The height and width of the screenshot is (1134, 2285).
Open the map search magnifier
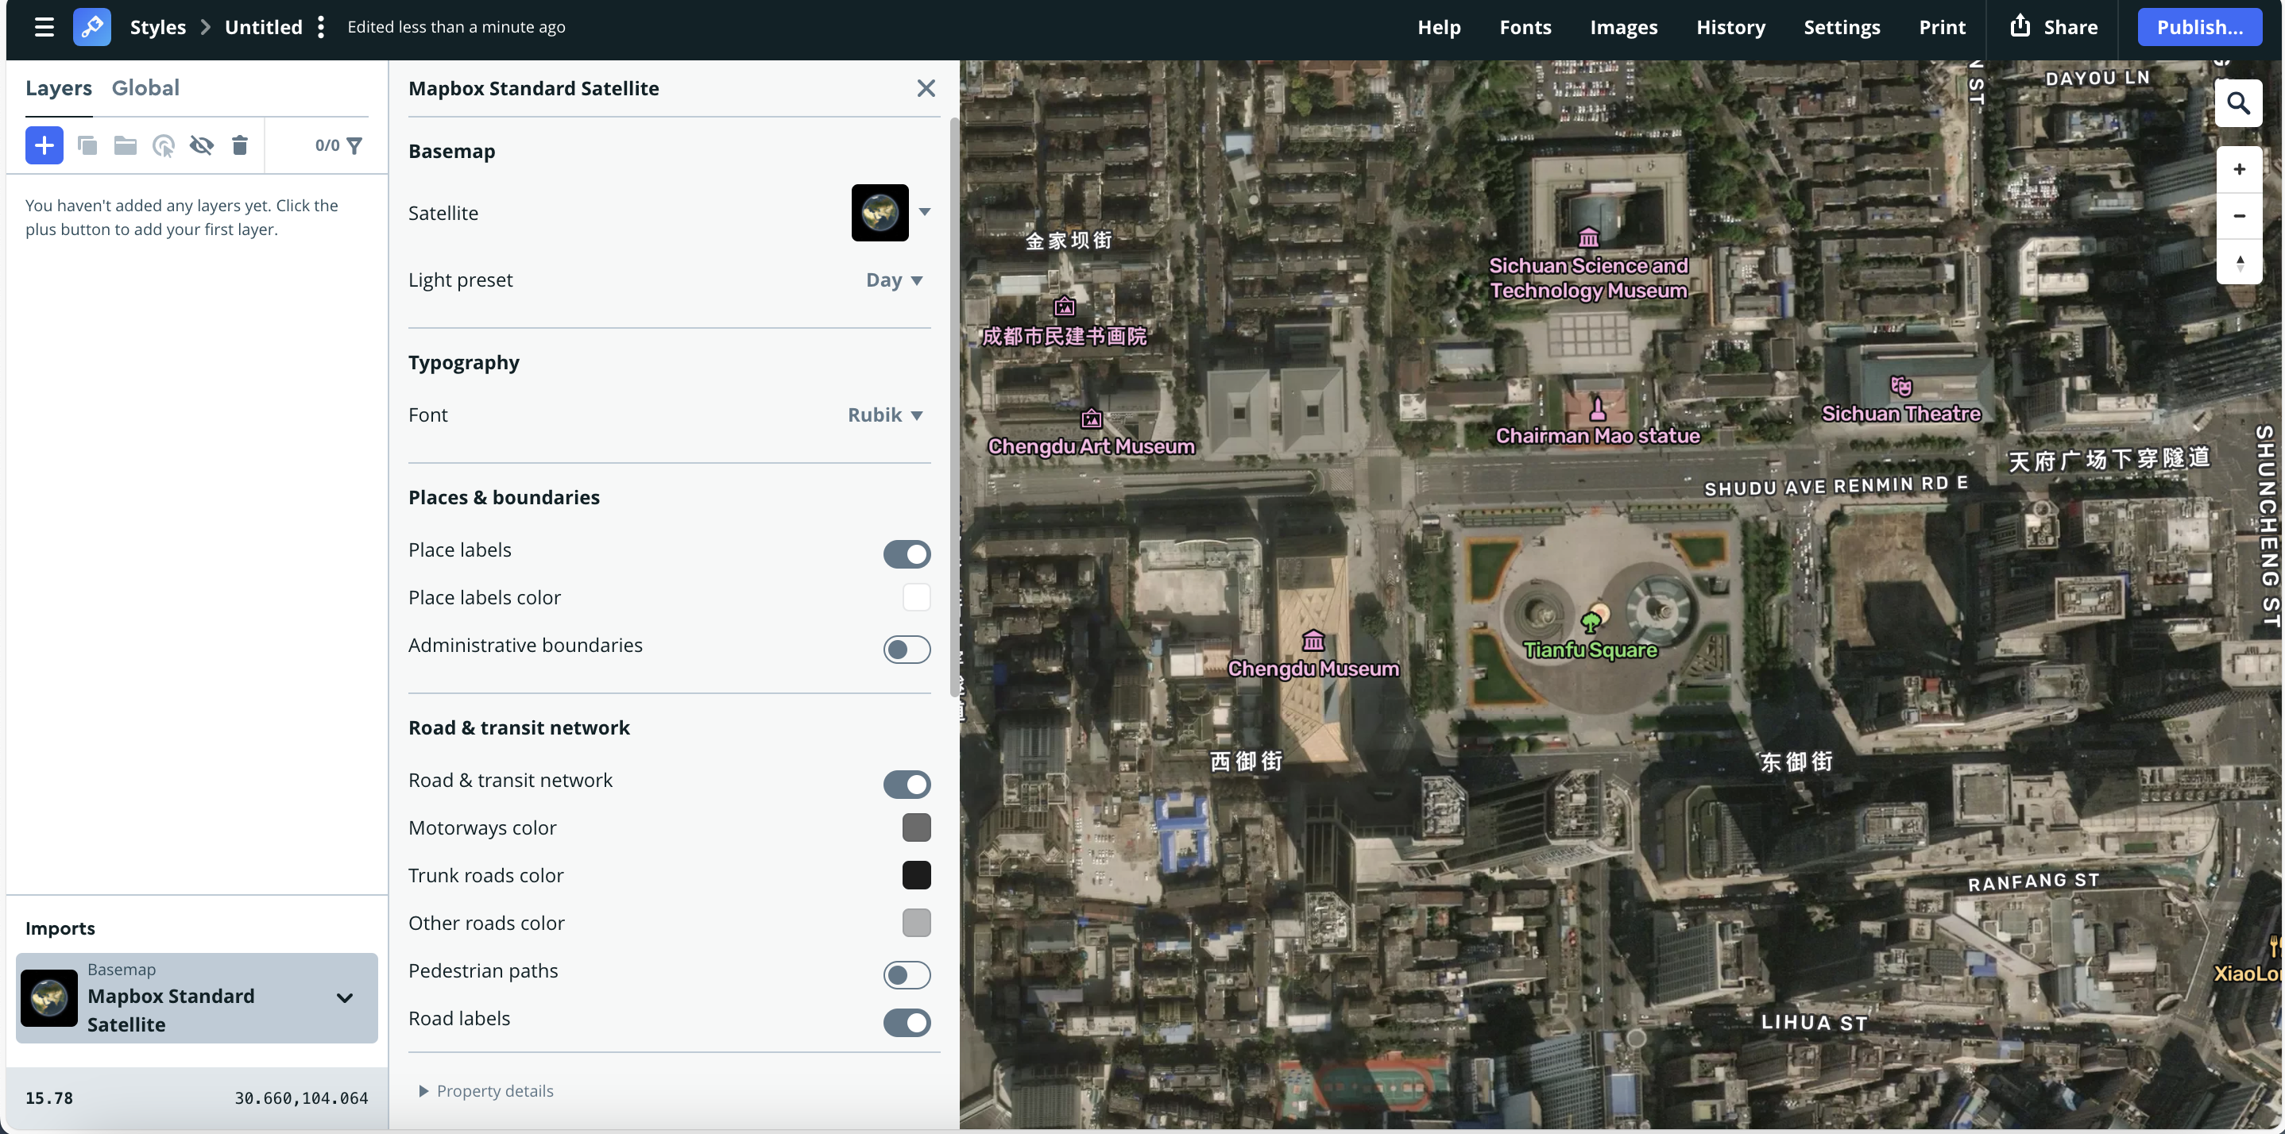pyautogui.click(x=2238, y=104)
